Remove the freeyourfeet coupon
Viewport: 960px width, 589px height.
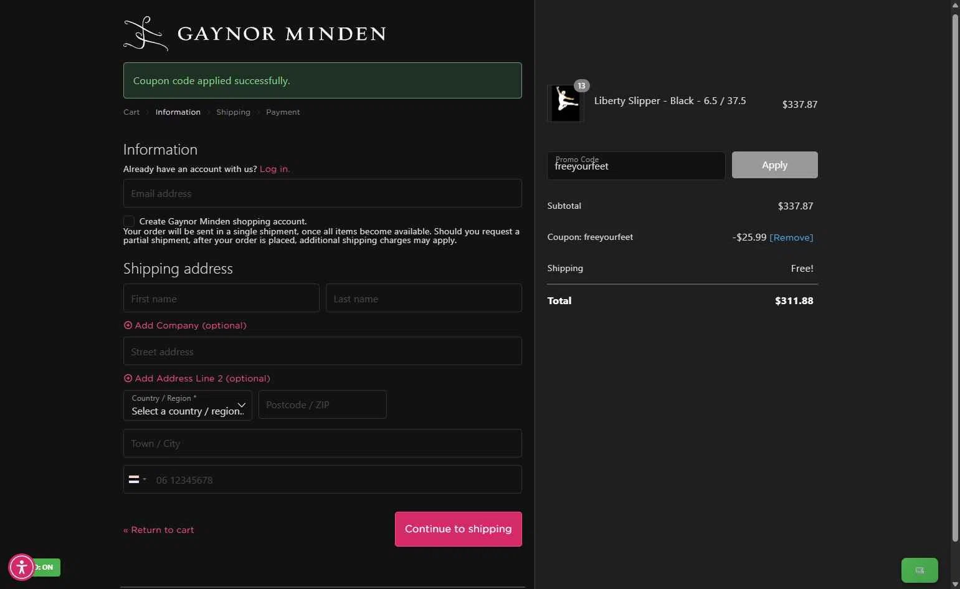[791, 237]
